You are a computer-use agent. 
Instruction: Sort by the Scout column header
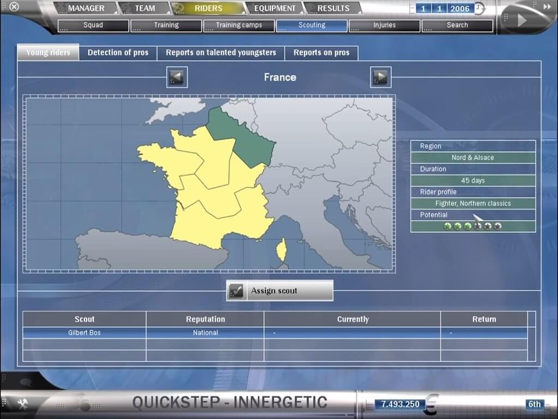click(84, 319)
